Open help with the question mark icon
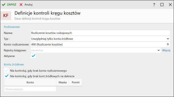Viewport: 174px width, 97px height. [154, 5]
